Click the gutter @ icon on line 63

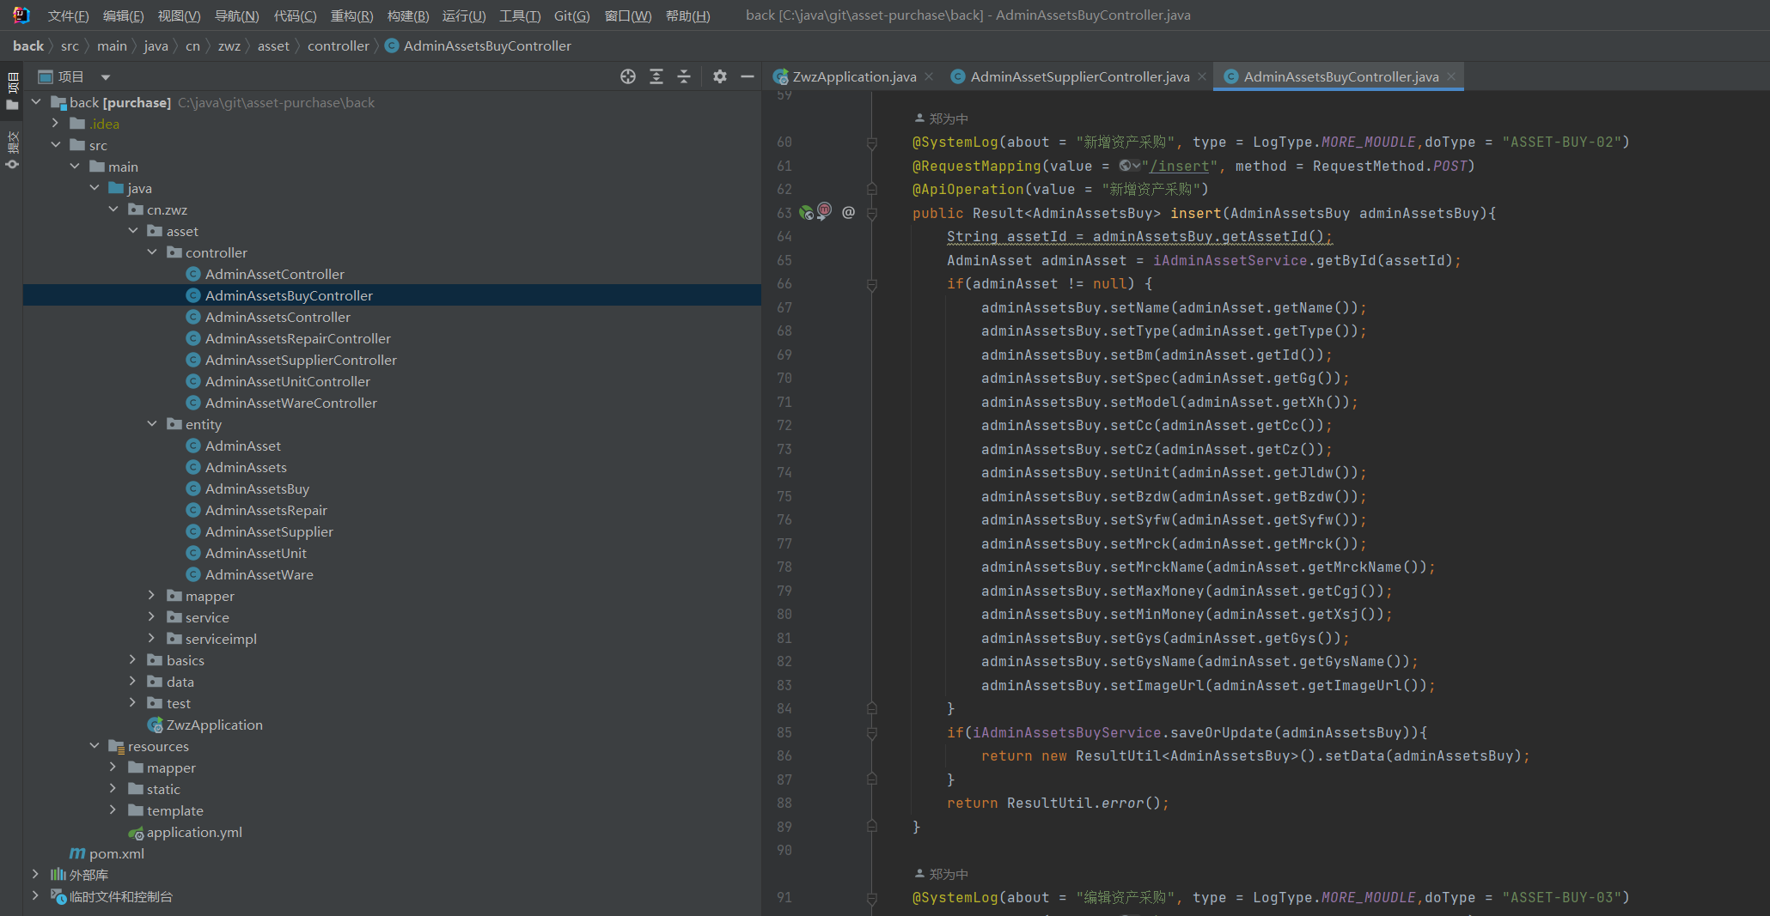[848, 212]
